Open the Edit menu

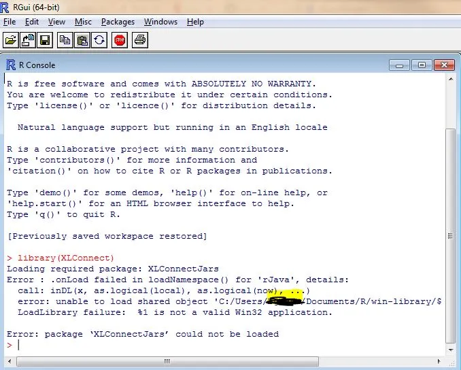pos(32,22)
